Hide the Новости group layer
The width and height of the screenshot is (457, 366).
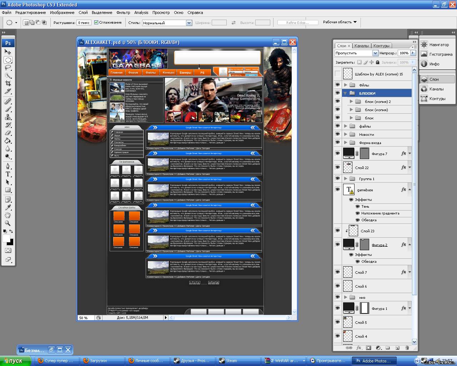point(337,134)
